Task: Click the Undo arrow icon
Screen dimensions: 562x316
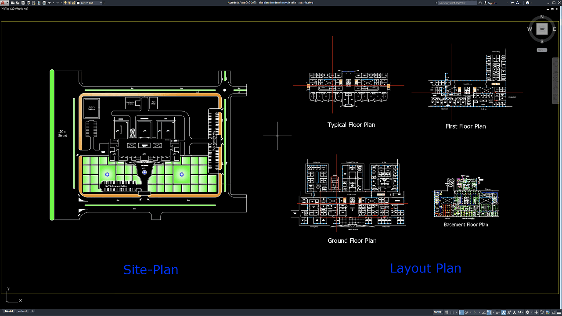Action: [x=50, y=3]
